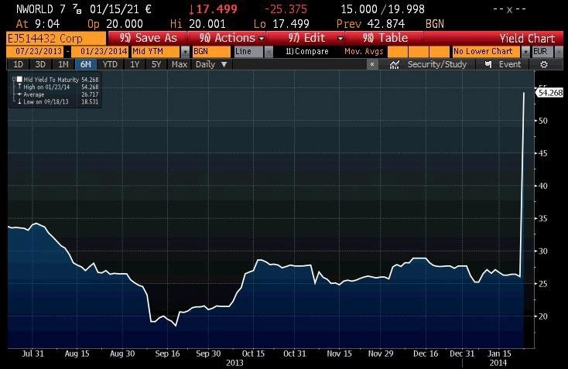Toggle the Mid Yield To Maturity series square
568x369 pixels.
(x=19, y=80)
